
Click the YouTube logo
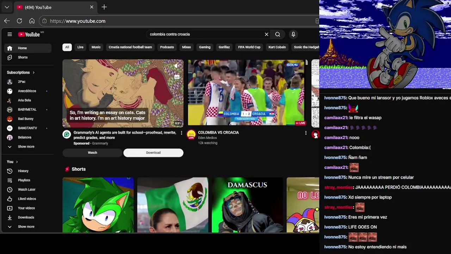(x=29, y=34)
